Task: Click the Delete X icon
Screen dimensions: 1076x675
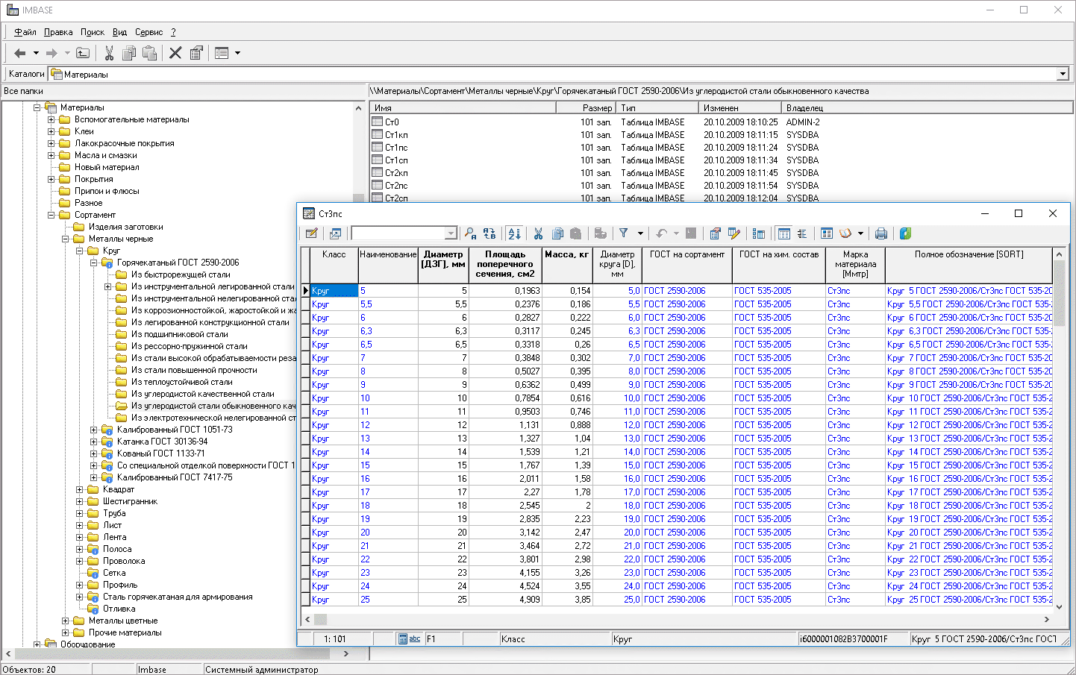Action: 175,53
